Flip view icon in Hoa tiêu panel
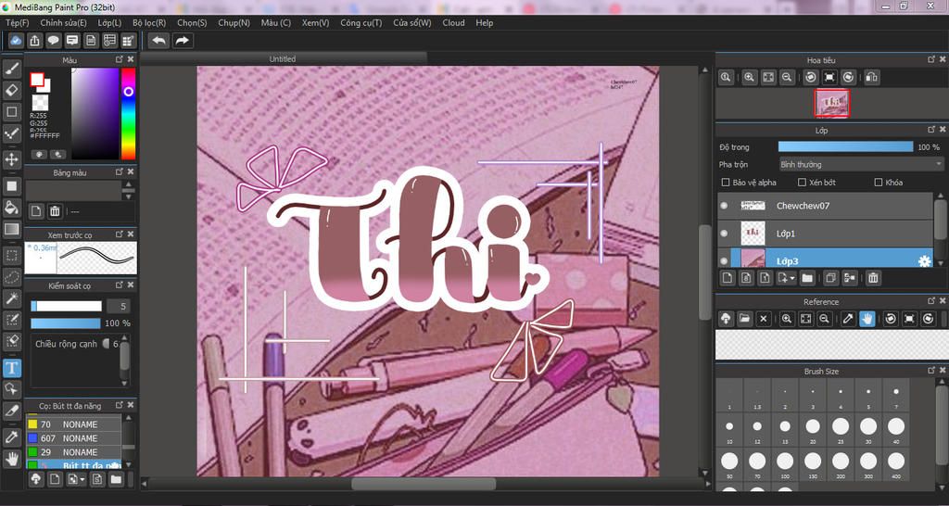This screenshot has width=949, height=506. 871,77
